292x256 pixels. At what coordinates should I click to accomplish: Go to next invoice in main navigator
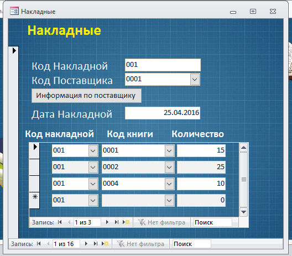click(x=86, y=244)
